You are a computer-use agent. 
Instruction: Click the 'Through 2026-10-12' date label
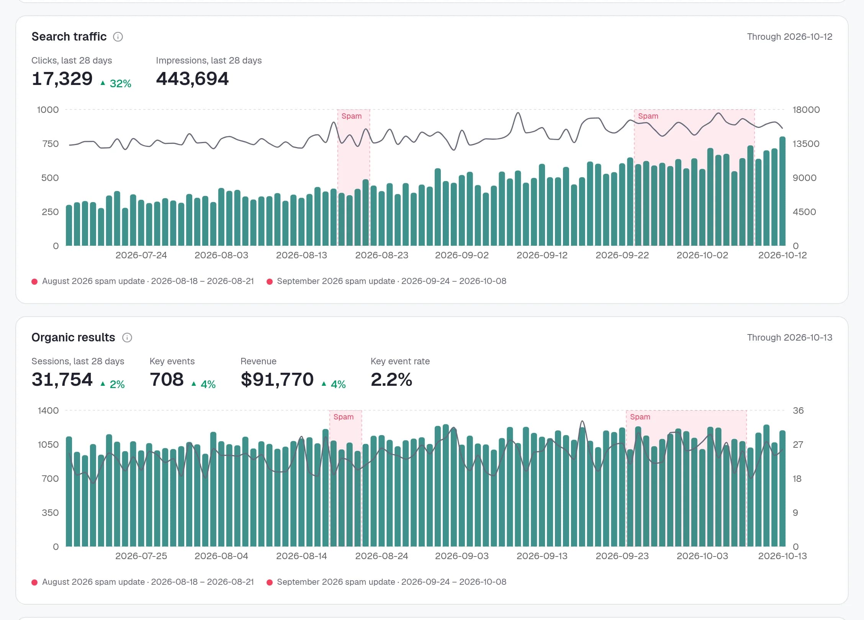tap(790, 37)
